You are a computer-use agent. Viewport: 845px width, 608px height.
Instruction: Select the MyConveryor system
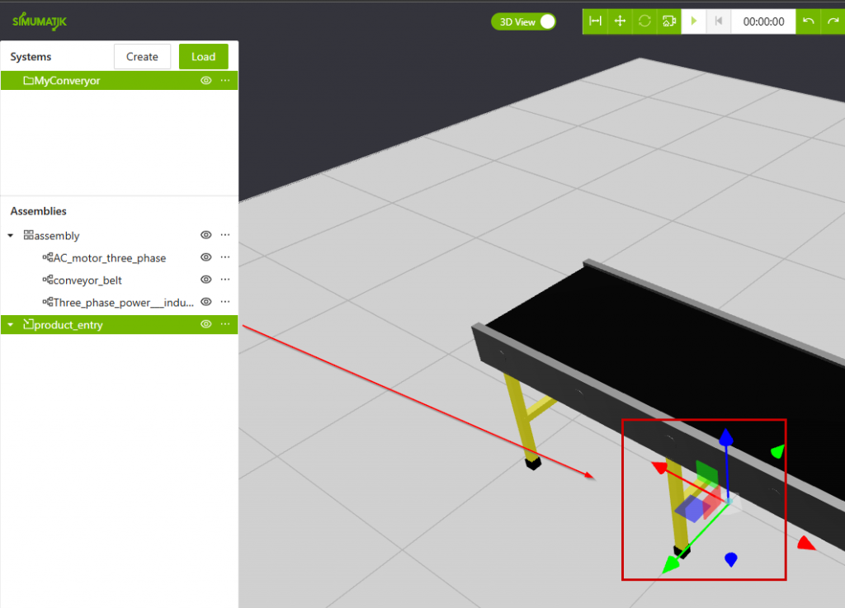click(x=119, y=81)
